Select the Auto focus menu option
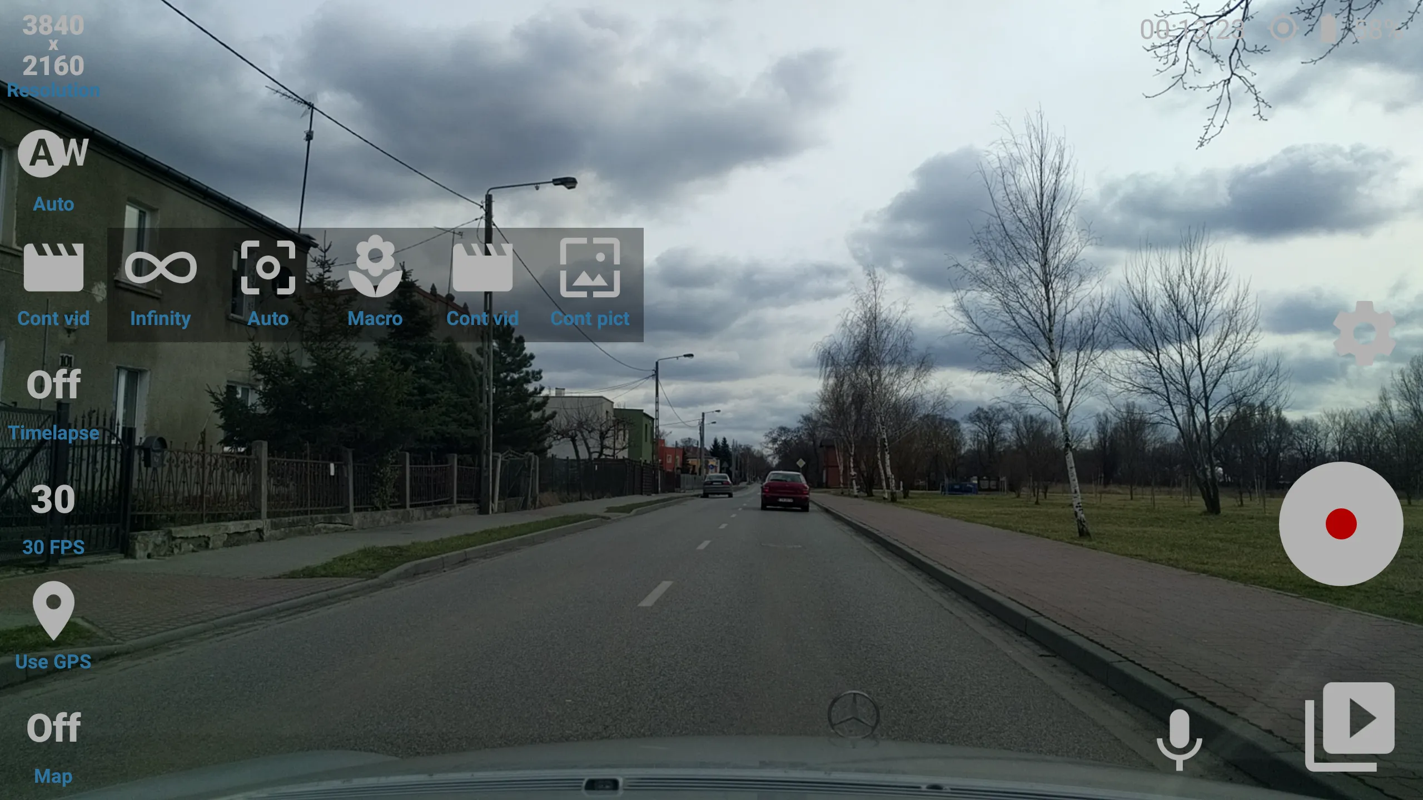This screenshot has height=800, width=1423. [267, 283]
